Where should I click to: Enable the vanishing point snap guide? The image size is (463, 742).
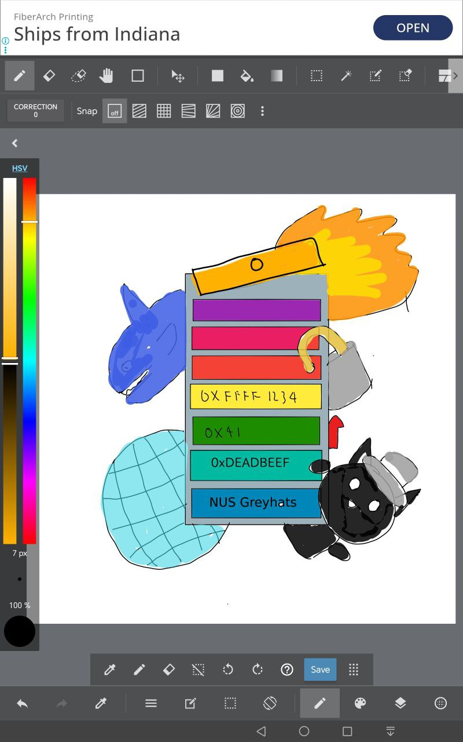(213, 111)
